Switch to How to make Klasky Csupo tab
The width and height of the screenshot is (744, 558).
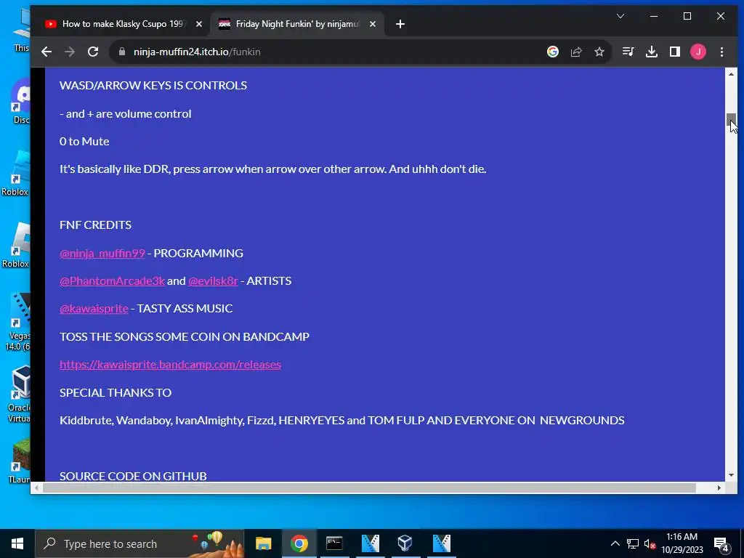coord(122,24)
